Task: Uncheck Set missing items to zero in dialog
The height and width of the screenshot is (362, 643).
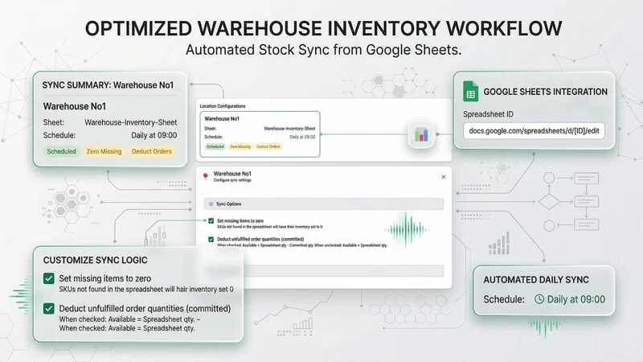Action: (x=211, y=220)
